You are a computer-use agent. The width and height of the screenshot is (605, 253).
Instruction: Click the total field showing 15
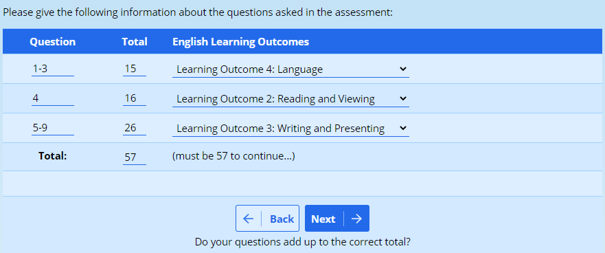(135, 69)
